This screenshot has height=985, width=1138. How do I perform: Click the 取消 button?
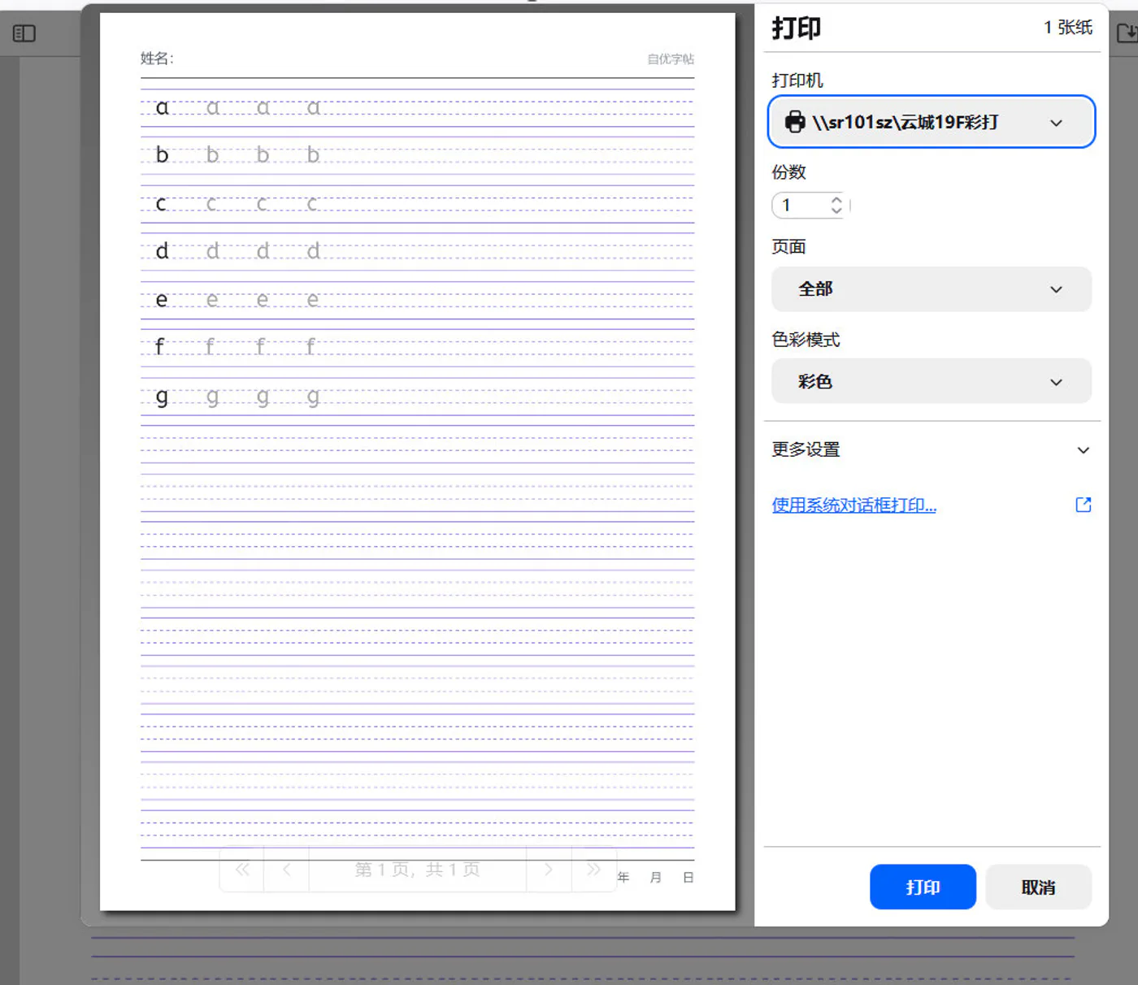(x=1038, y=887)
